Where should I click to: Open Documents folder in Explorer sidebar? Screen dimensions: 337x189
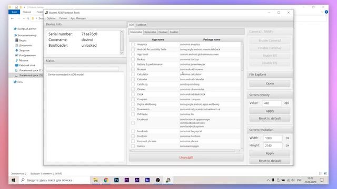(24, 46)
